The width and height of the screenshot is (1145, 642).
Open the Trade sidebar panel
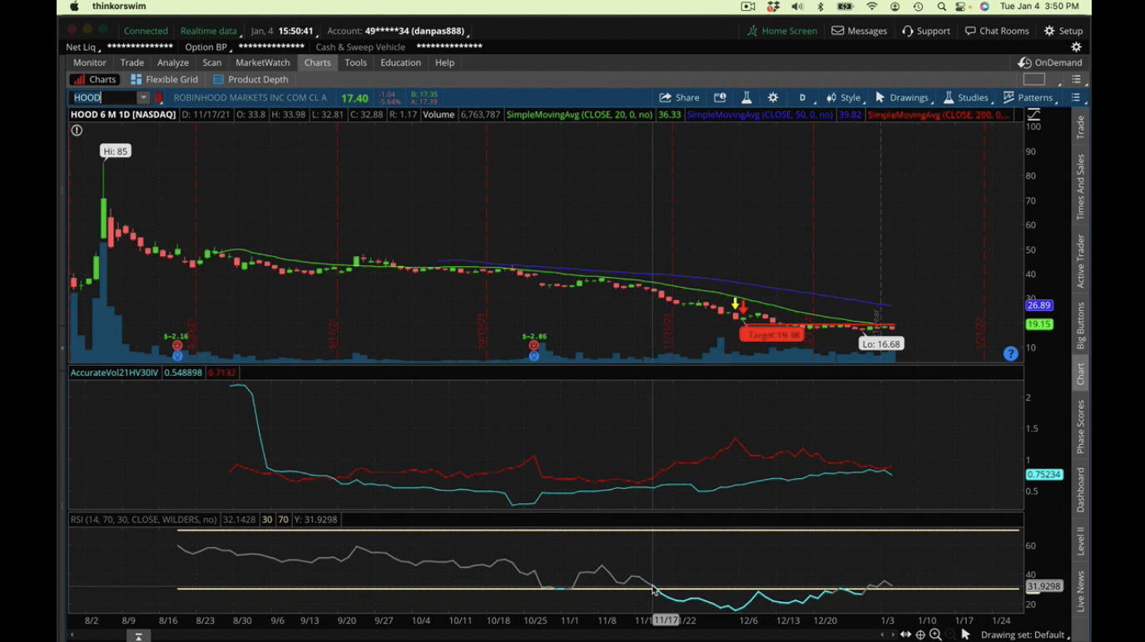click(1080, 126)
